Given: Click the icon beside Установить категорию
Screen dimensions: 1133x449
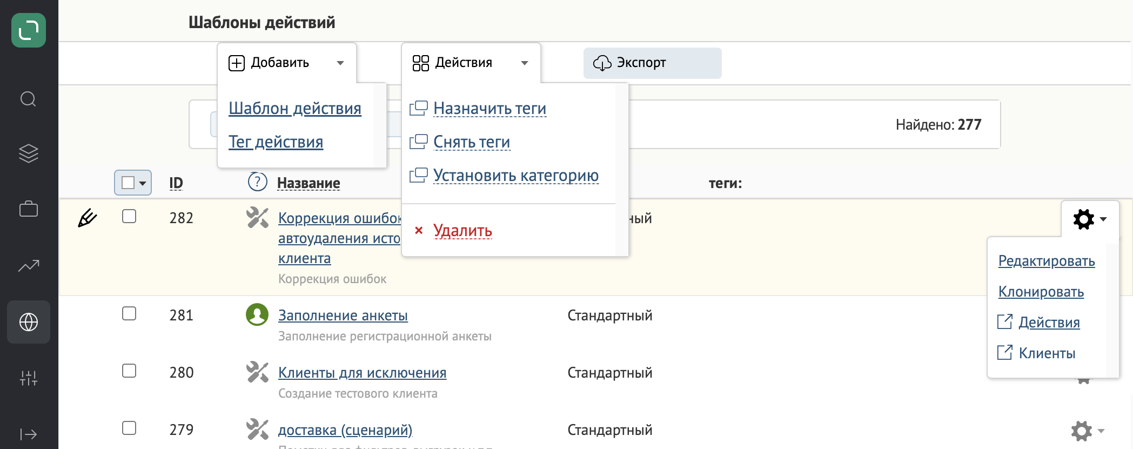Looking at the screenshot, I should click(x=419, y=175).
